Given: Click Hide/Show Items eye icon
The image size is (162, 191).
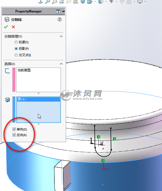Looking at the screenshot, I should tap(111, 1).
